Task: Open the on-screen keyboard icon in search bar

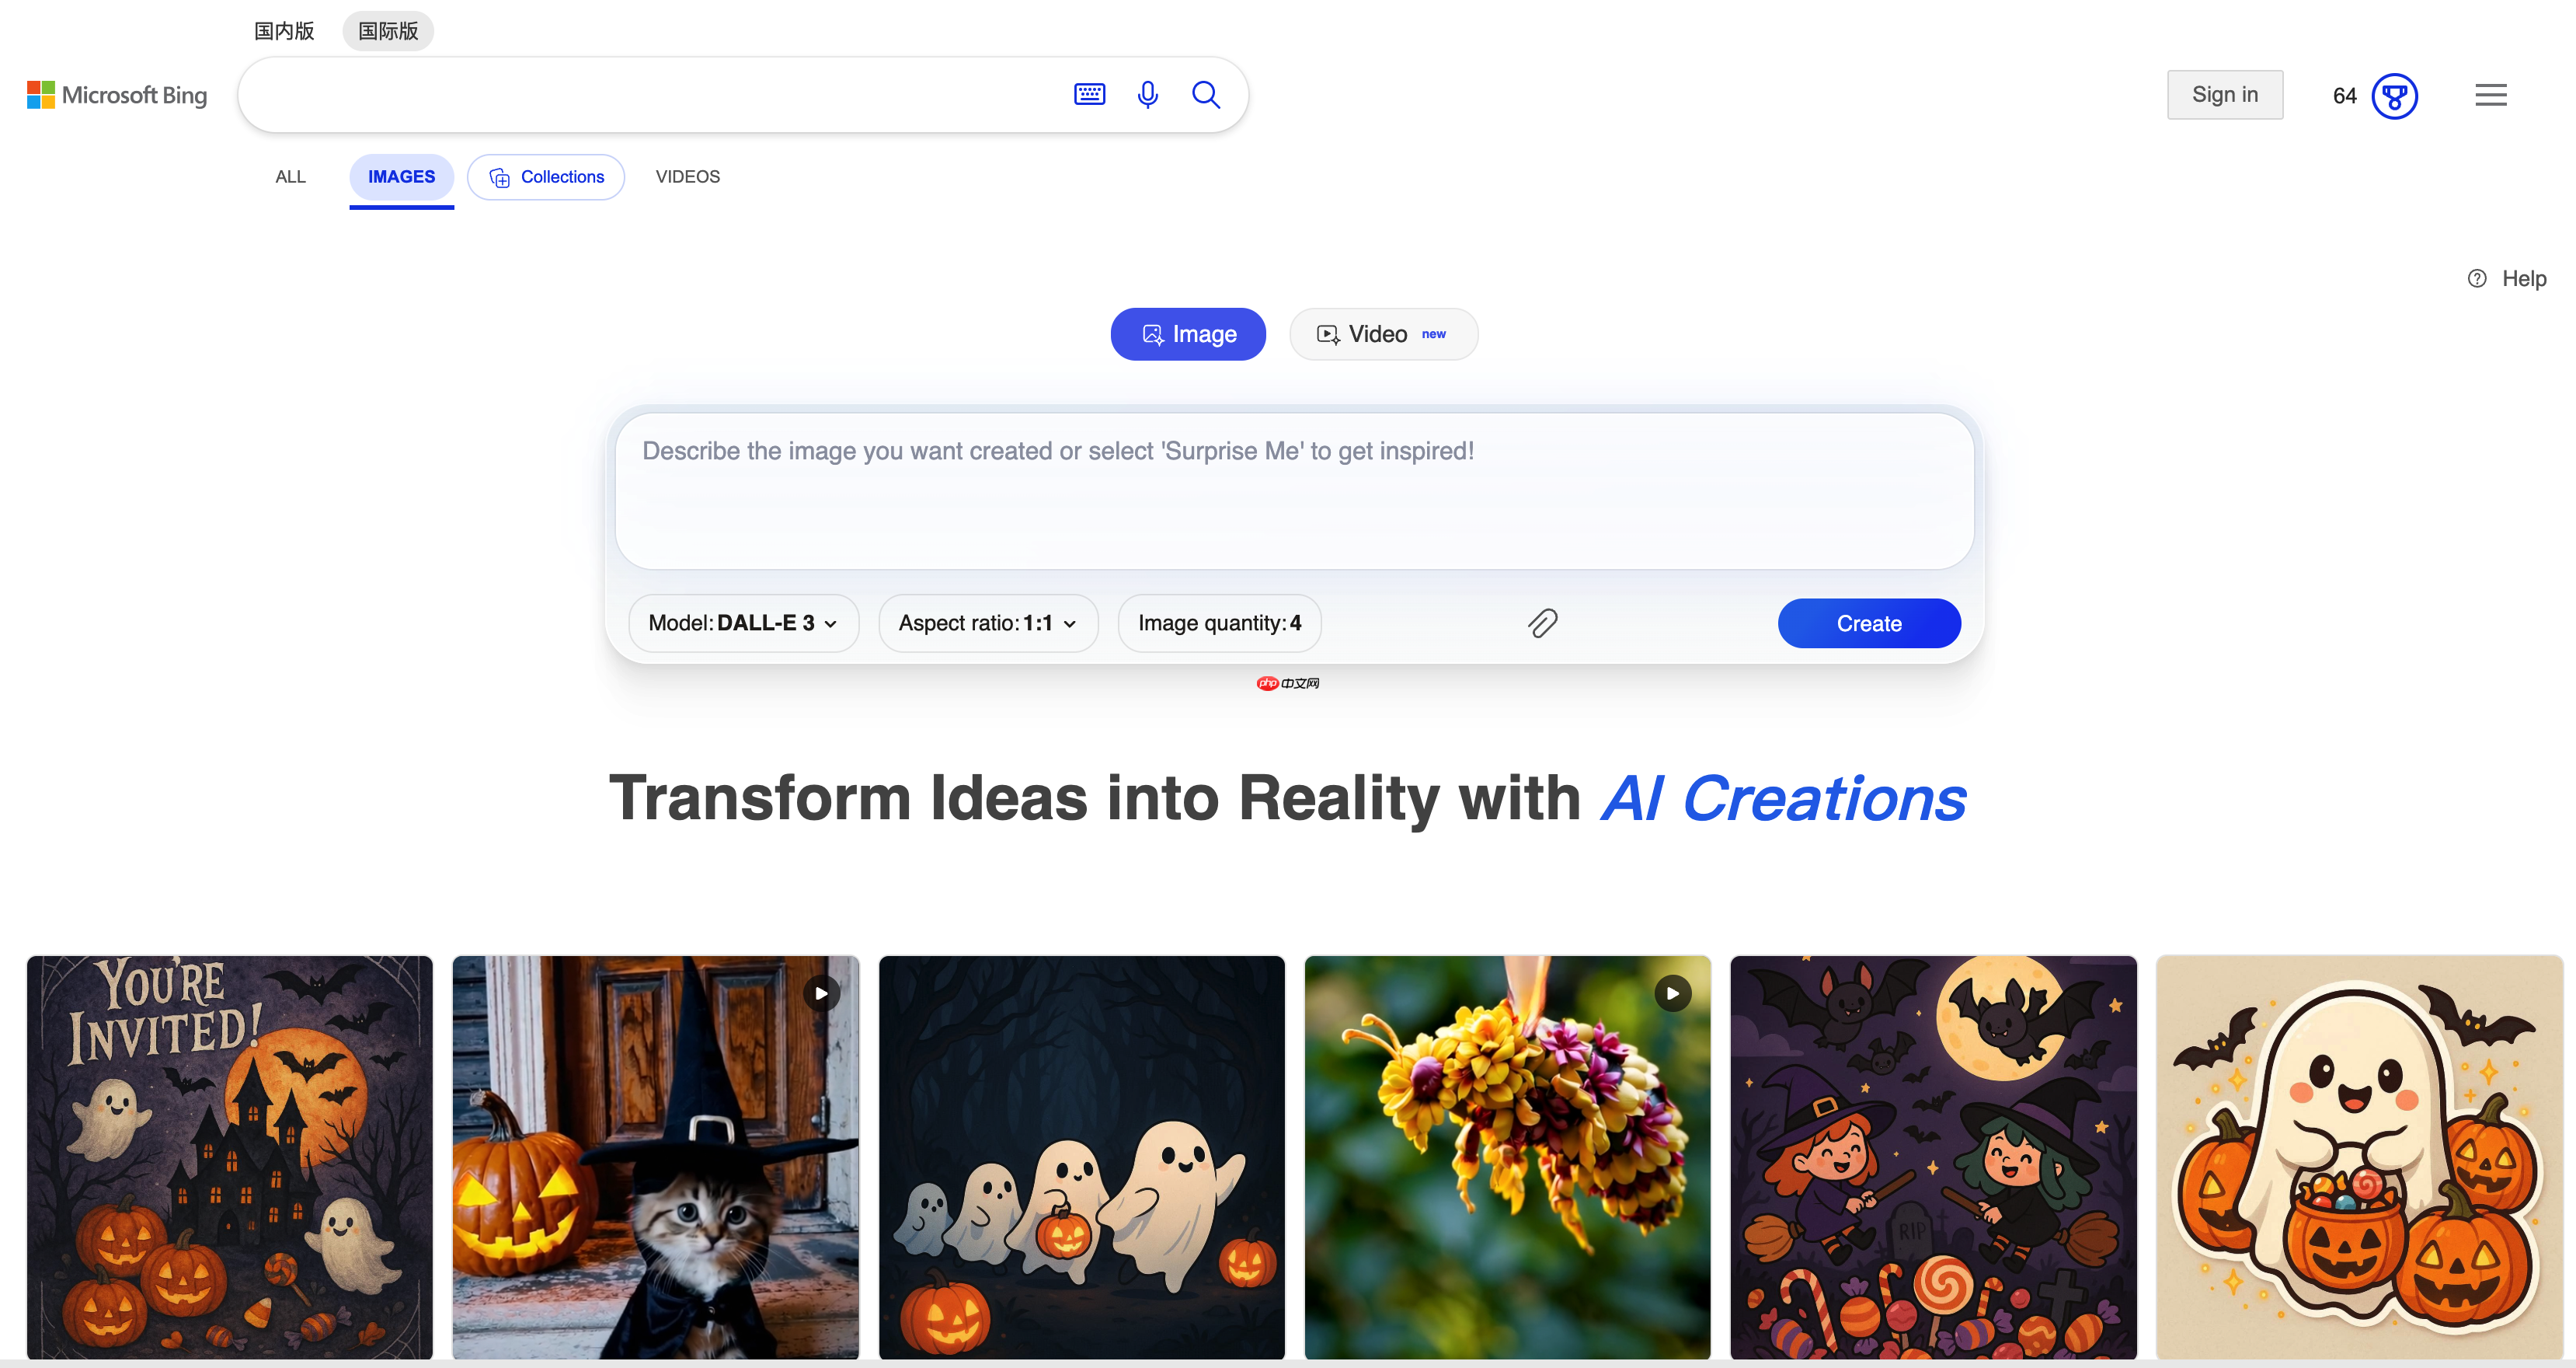Action: click(1089, 95)
